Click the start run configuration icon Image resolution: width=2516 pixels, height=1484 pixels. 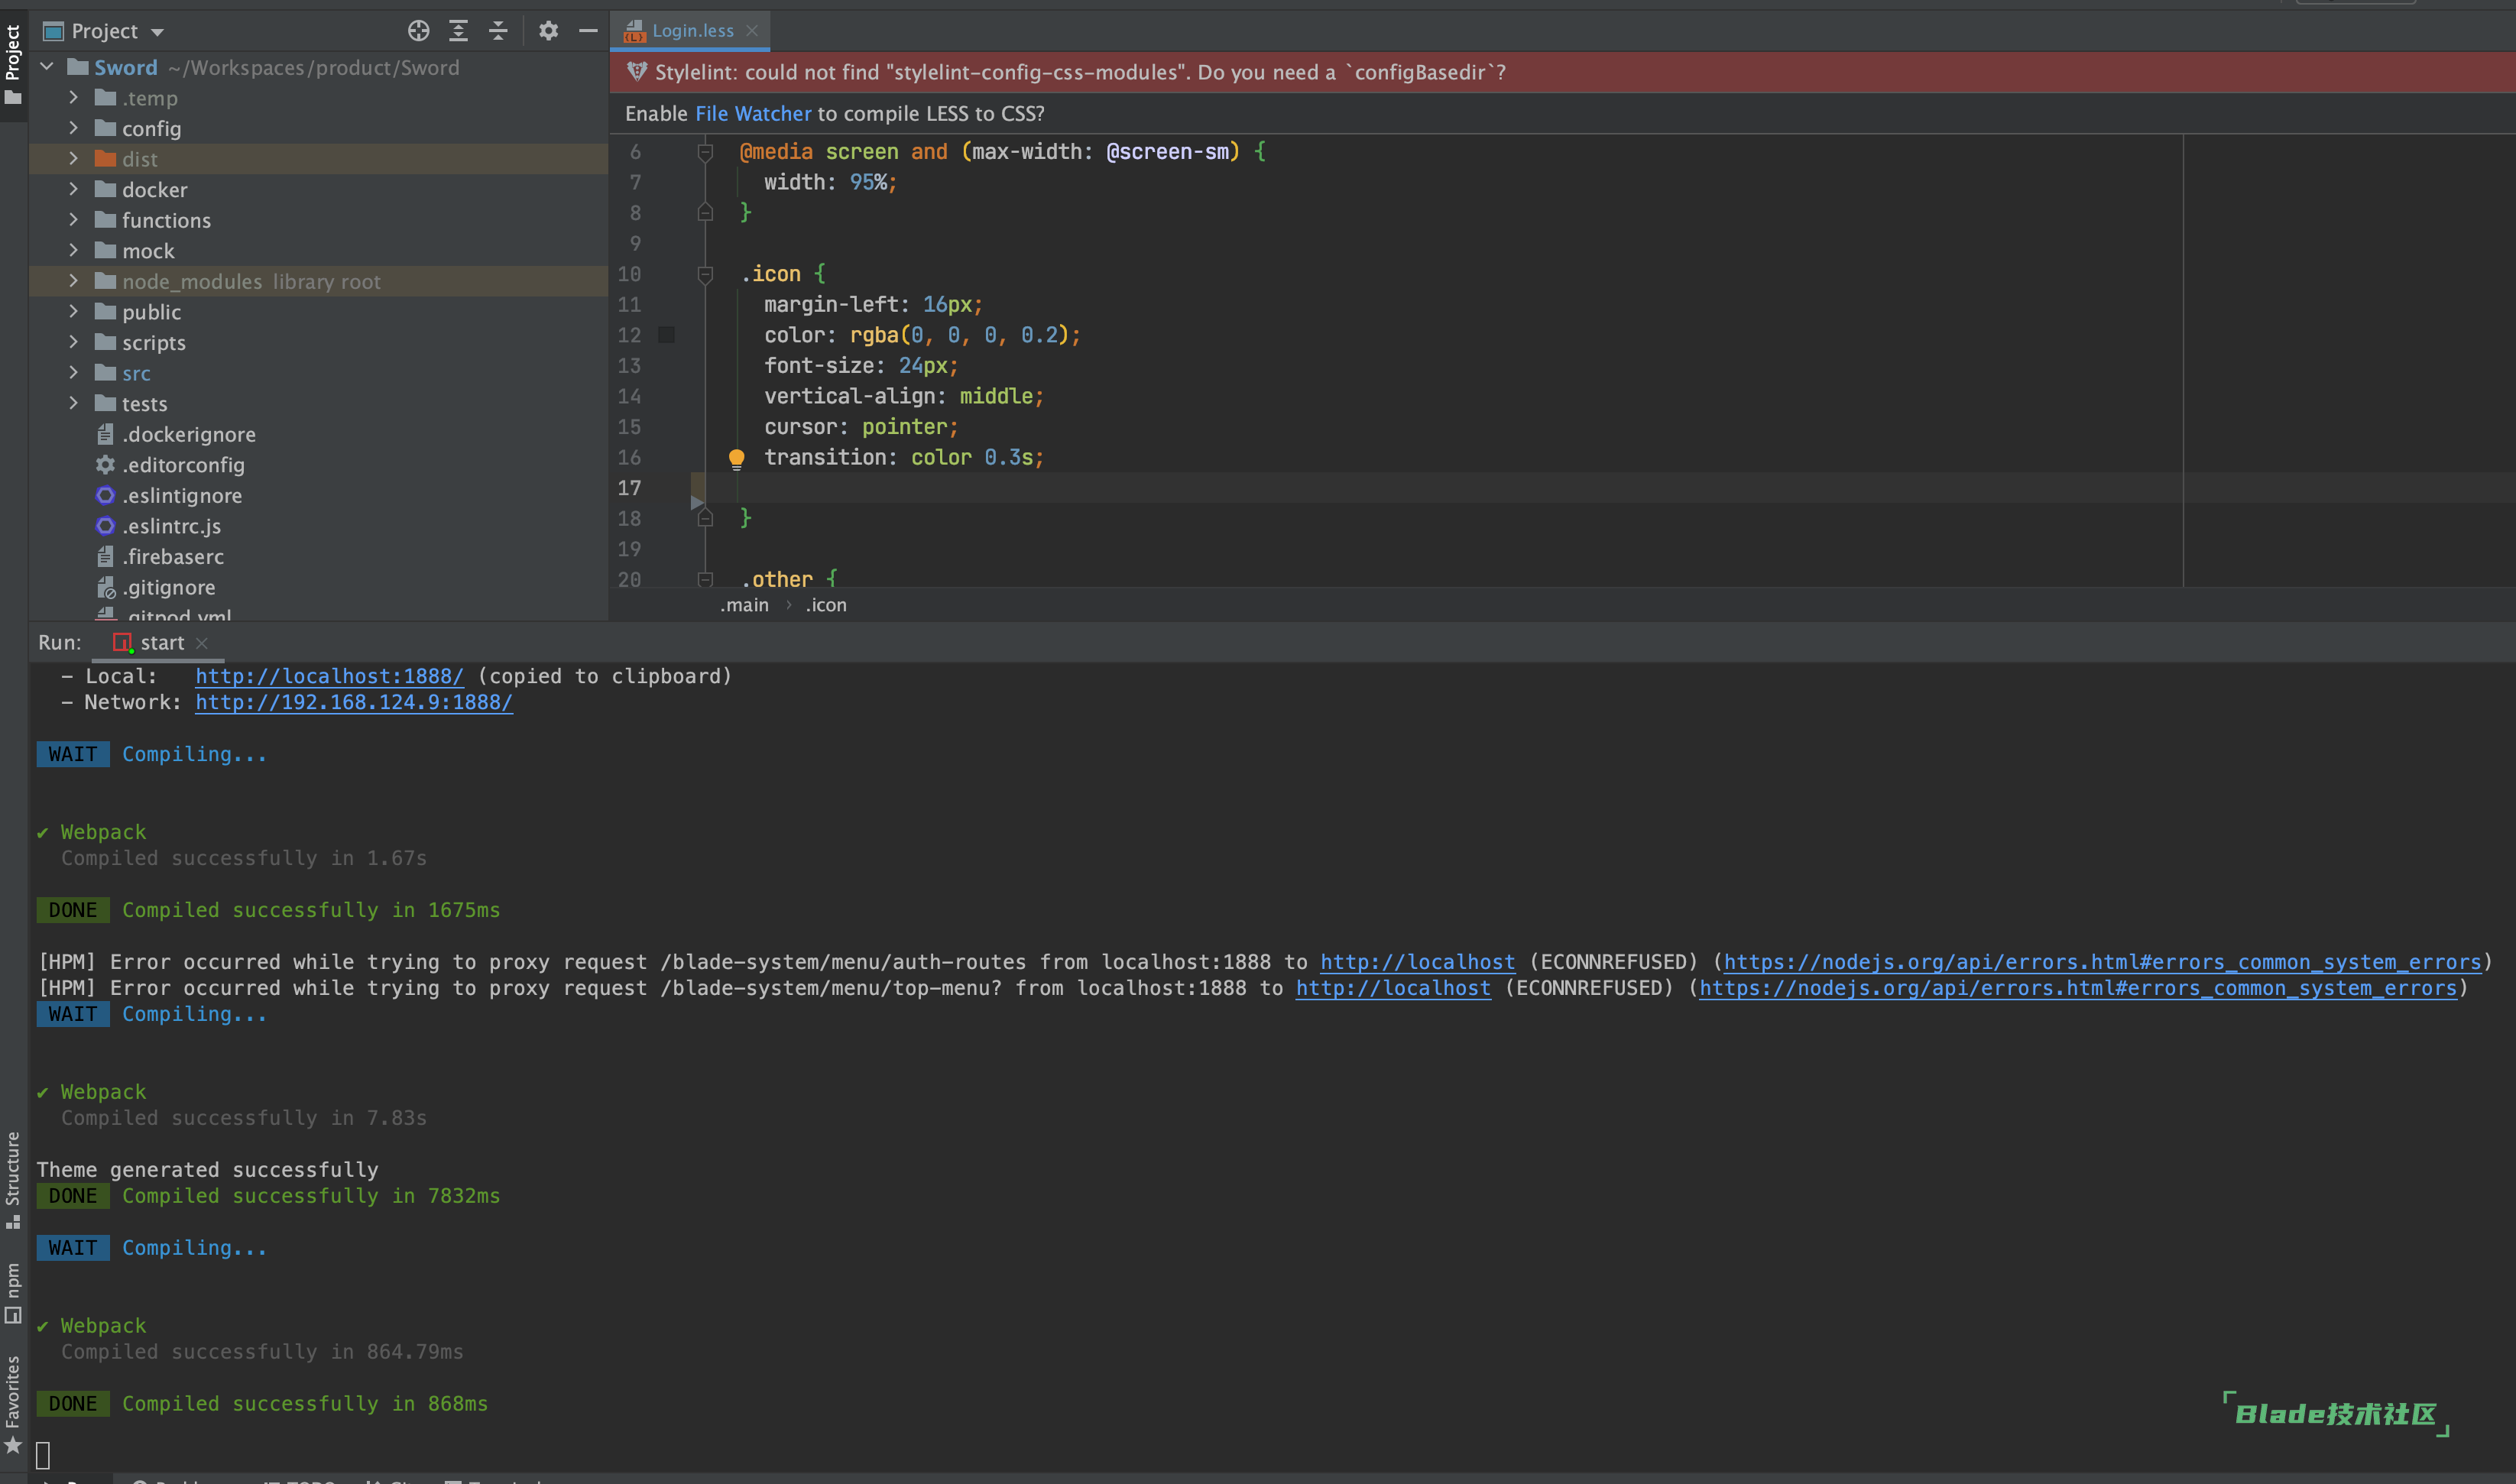point(122,643)
